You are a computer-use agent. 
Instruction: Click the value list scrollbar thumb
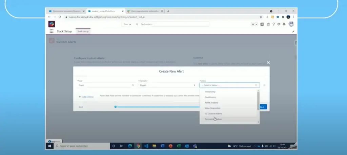coord(258,101)
